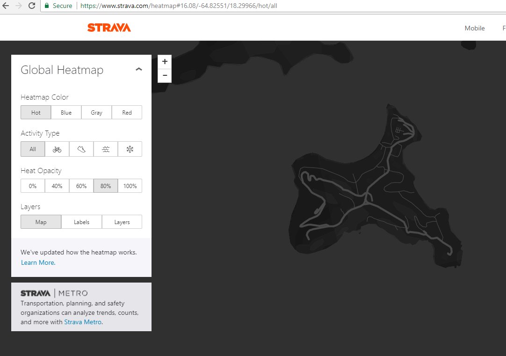Open the Mobile menu item
The height and width of the screenshot is (356, 506).
pos(474,28)
